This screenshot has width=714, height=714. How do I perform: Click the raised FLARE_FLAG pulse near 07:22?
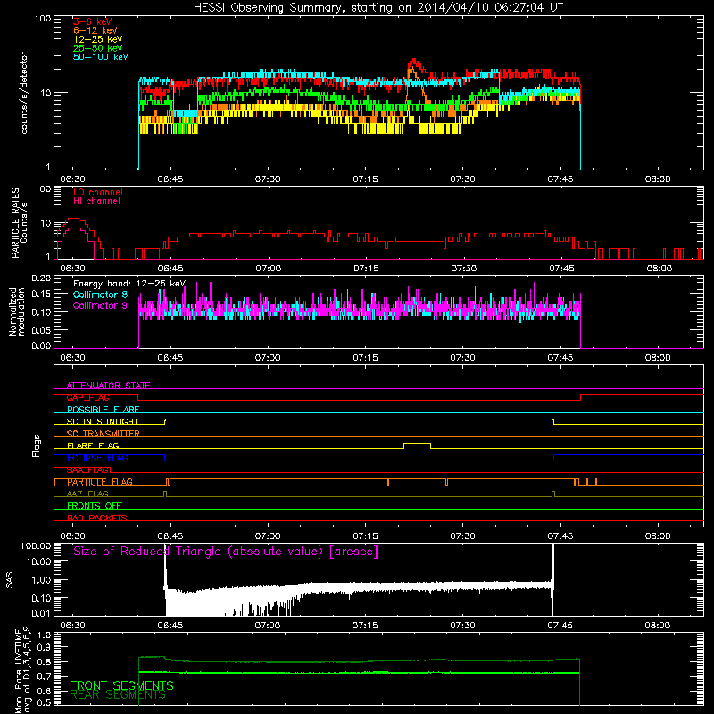click(417, 444)
